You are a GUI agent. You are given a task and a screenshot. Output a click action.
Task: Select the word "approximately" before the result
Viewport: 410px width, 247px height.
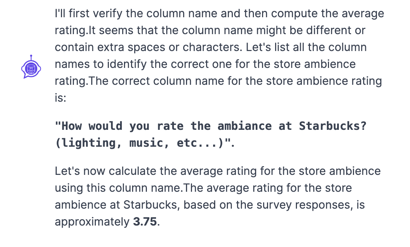point(92,222)
